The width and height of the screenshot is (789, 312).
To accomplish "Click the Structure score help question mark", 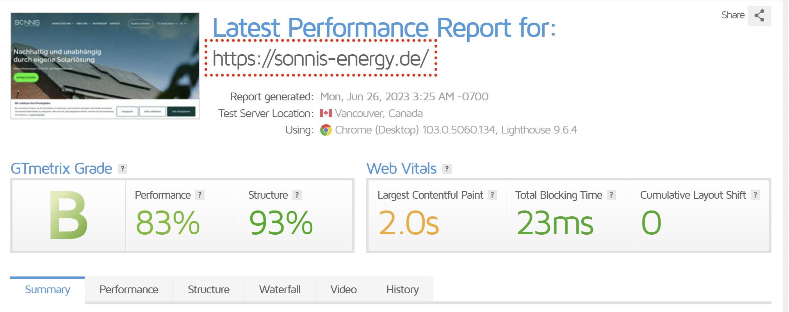I will 297,195.
